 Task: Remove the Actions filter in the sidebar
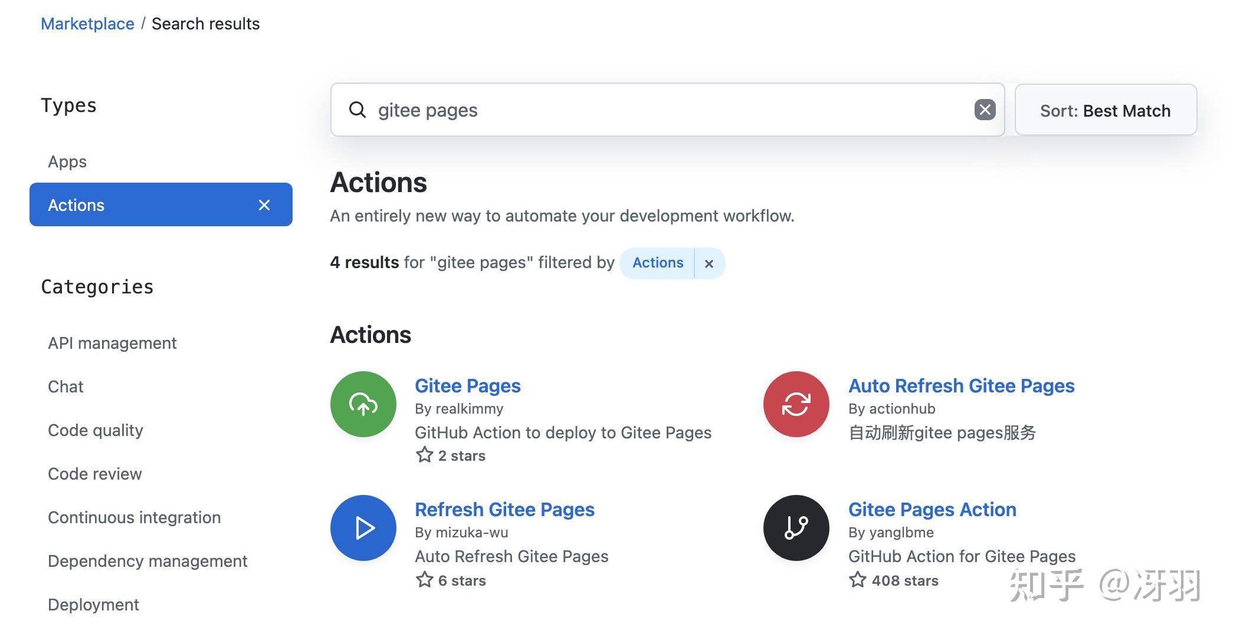click(264, 205)
